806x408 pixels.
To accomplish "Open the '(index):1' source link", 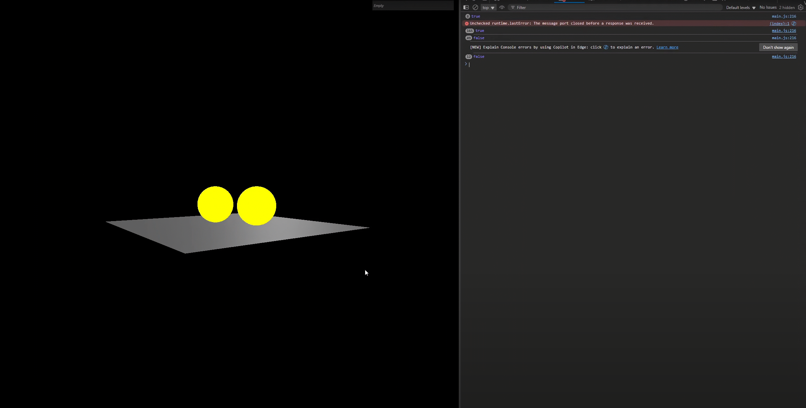I will (779, 23).
